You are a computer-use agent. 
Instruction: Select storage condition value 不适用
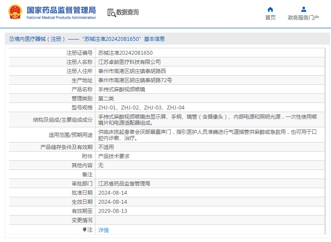106,147
